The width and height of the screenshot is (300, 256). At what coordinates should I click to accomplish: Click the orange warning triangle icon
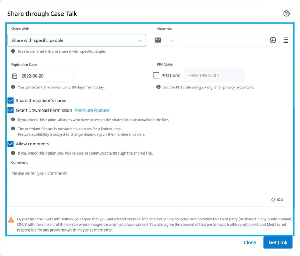point(11,220)
